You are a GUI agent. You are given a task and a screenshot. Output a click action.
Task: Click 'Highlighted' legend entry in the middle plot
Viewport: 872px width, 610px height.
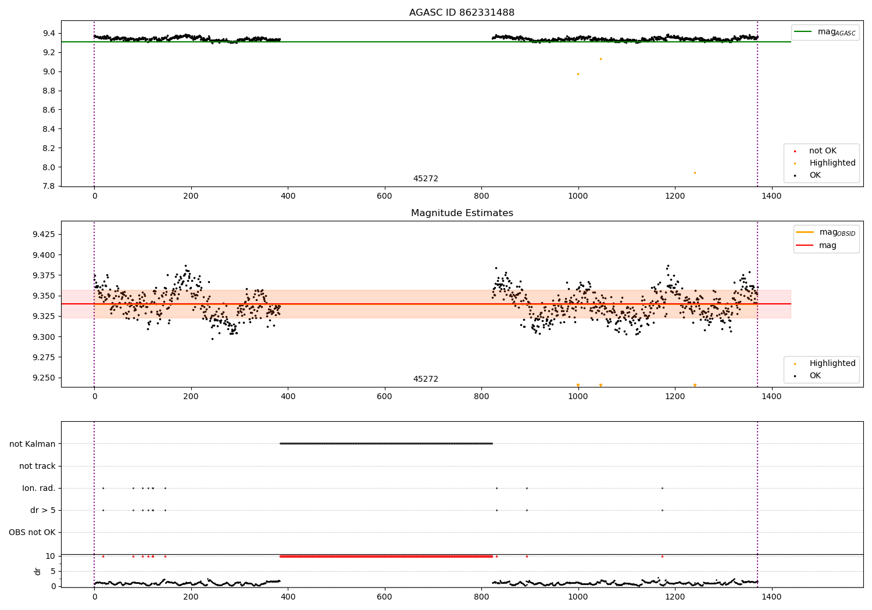[x=832, y=364]
